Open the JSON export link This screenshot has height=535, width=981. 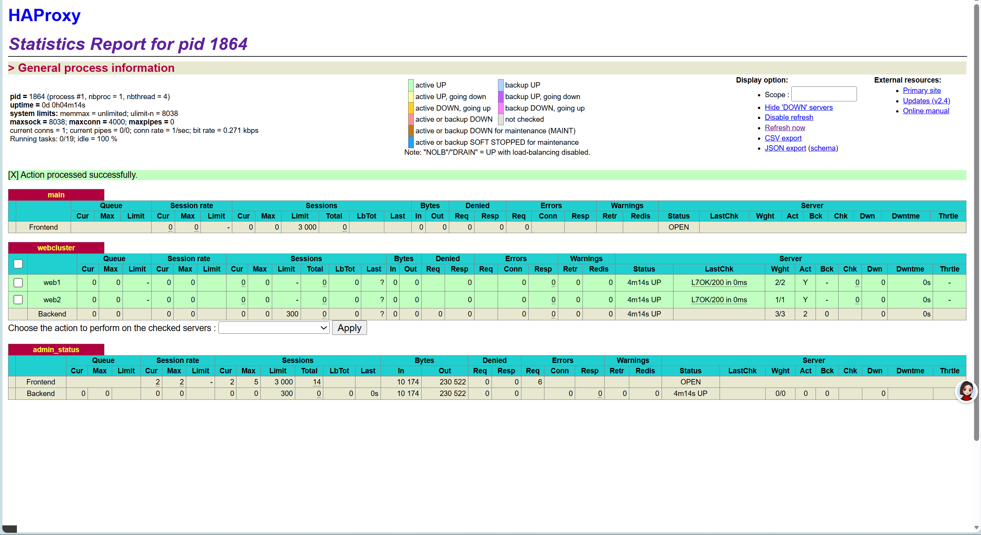(x=785, y=148)
